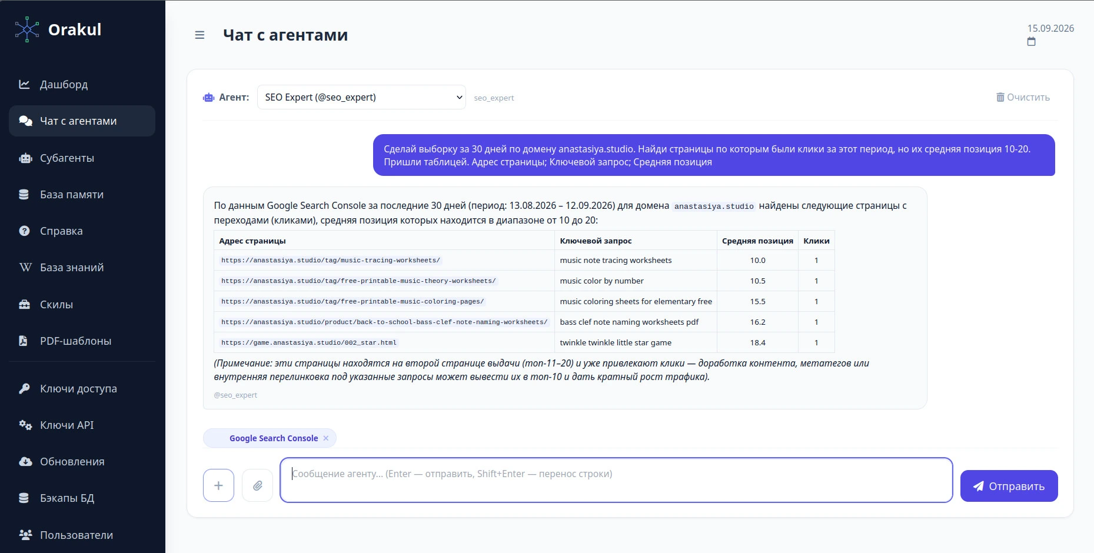This screenshot has width=1094, height=553.
Task: Click the Orakul logo icon
Action: pos(27,29)
